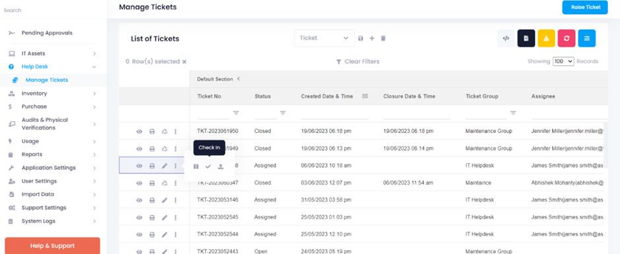Print ticket TKT-2023061950

pyautogui.click(x=152, y=132)
